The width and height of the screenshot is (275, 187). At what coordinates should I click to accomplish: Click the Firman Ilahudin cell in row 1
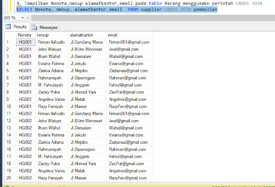pos(51,42)
